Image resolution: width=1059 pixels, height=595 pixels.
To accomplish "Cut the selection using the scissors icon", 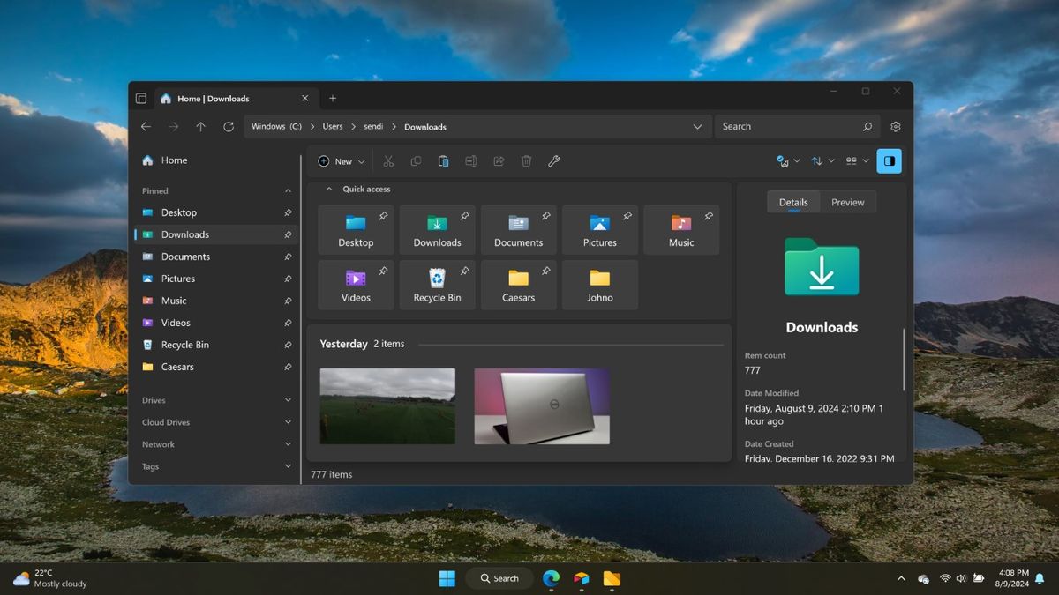I will pyautogui.click(x=388, y=160).
